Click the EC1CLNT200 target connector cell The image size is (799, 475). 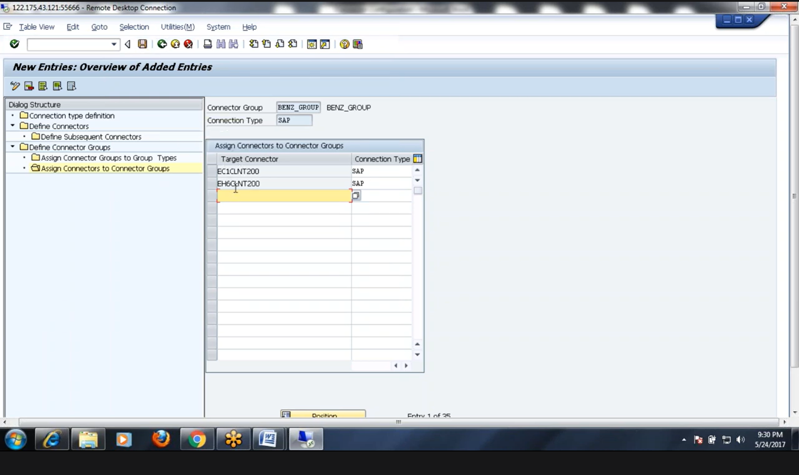pos(284,171)
